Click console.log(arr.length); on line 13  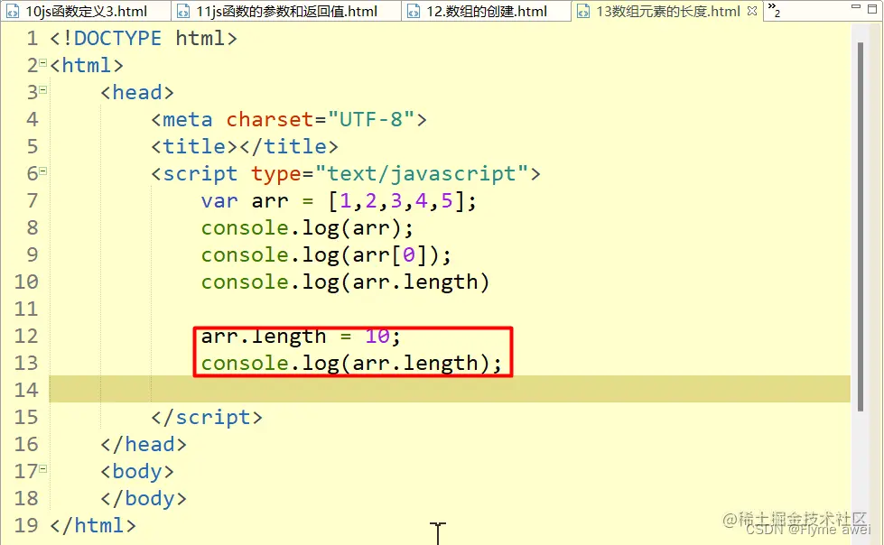click(x=351, y=363)
